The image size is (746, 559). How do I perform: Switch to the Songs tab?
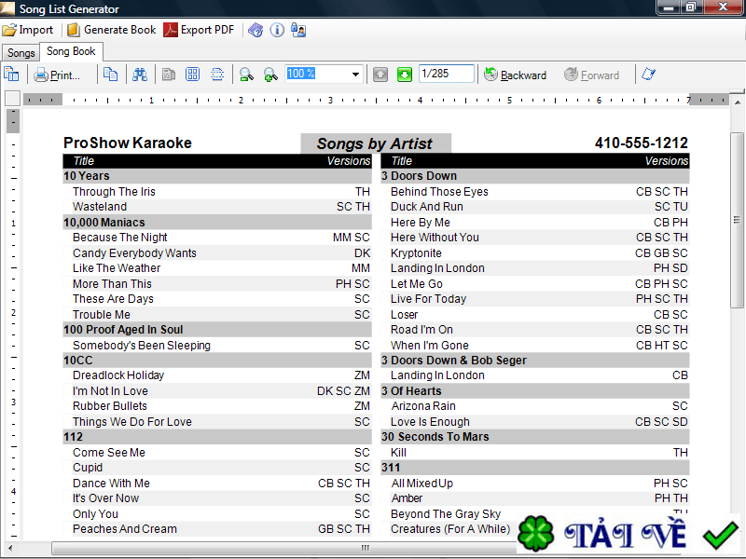tap(21, 53)
